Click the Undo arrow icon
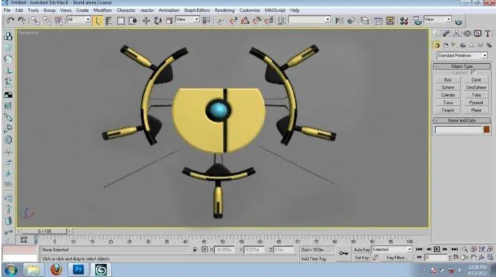The height and width of the screenshot is (277, 496). pyautogui.click(x=10, y=21)
